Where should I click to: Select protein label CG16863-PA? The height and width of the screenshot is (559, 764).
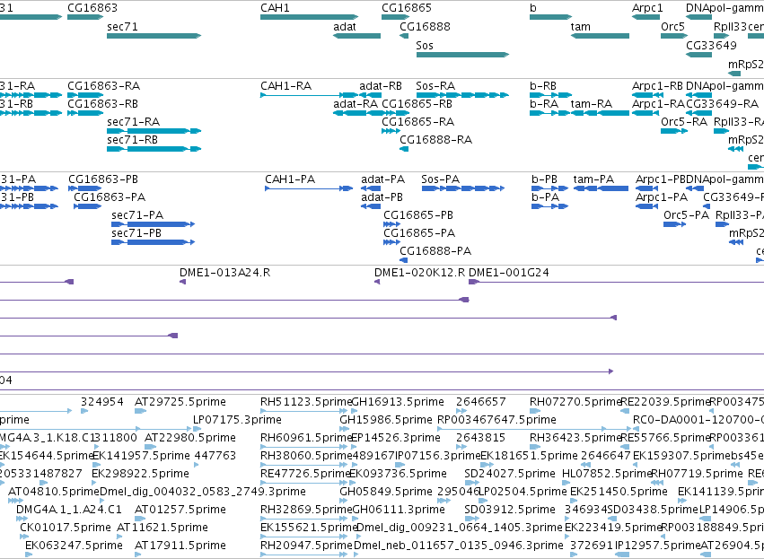pos(110,197)
